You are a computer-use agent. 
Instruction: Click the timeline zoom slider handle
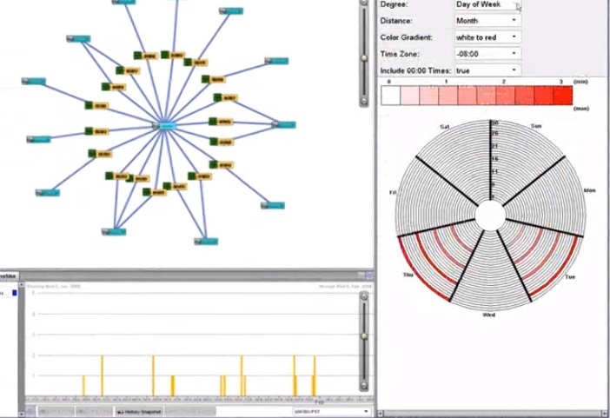(364, 336)
